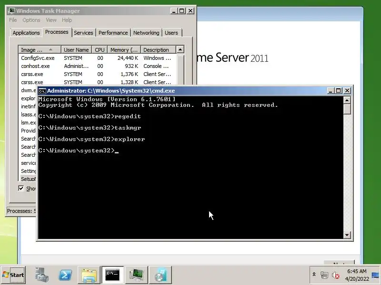Open the Help menu in Task Manager
The width and height of the screenshot is (381, 285).
(x=67, y=20)
